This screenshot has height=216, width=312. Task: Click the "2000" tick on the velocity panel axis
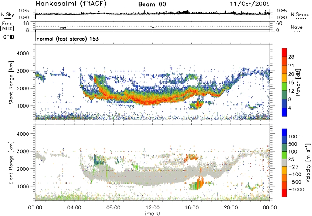[x=23, y=169]
